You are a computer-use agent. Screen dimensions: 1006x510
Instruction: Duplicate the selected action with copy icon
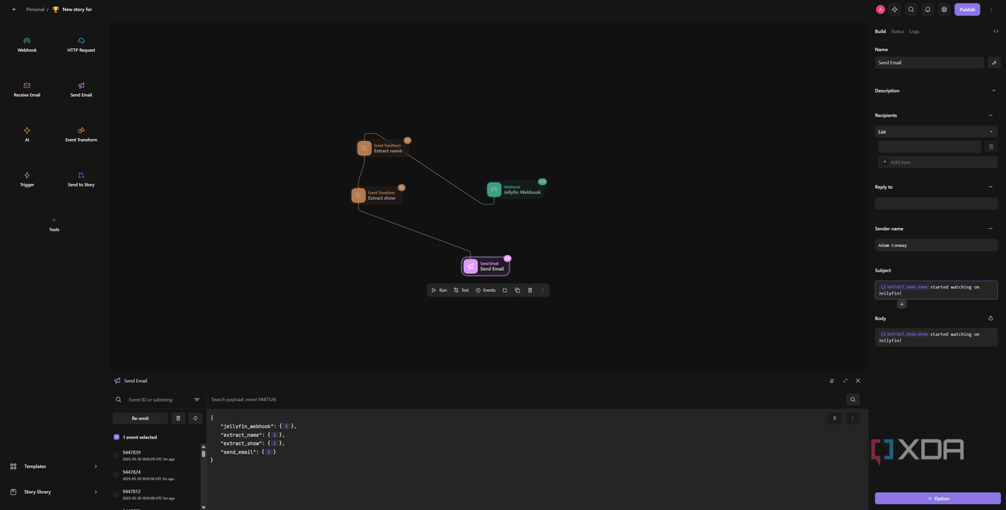tap(517, 290)
